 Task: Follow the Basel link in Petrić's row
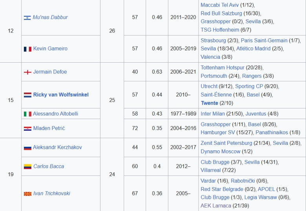point(255,124)
